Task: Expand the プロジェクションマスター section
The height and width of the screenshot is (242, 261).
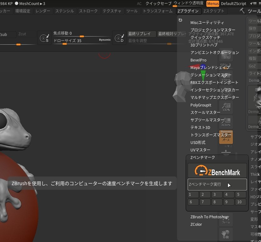Action: pyautogui.click(x=213, y=30)
